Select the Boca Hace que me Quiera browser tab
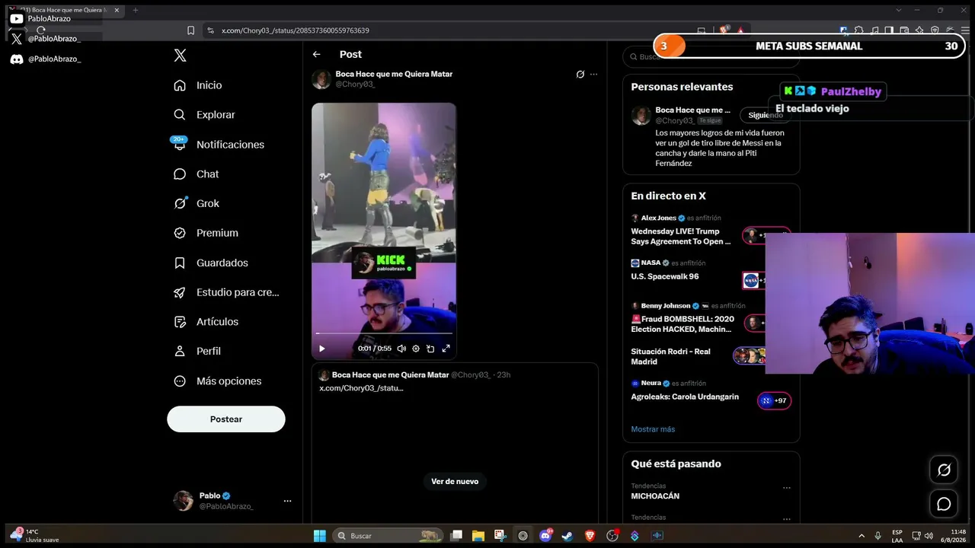This screenshot has height=548, width=975. [65, 10]
